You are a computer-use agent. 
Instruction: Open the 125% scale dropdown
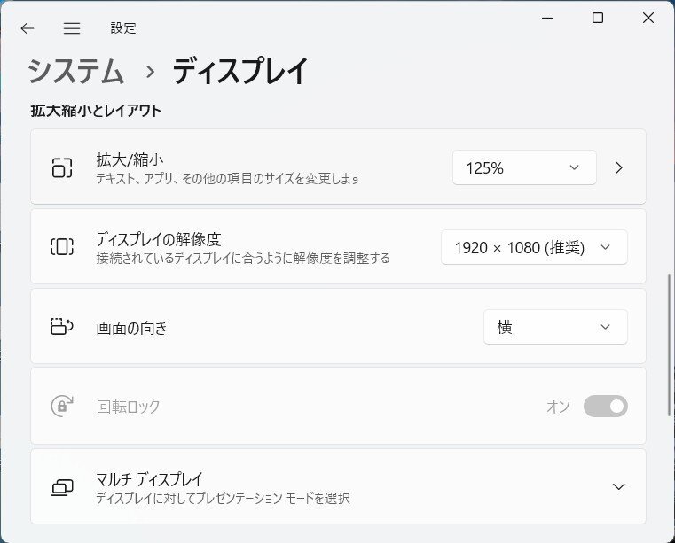click(524, 167)
